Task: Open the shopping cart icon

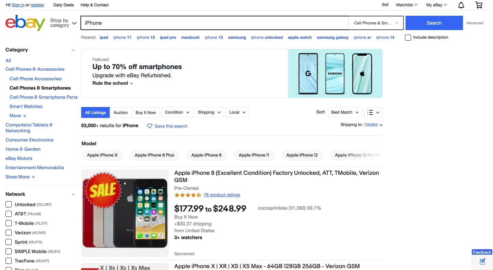Action: tap(479, 5)
